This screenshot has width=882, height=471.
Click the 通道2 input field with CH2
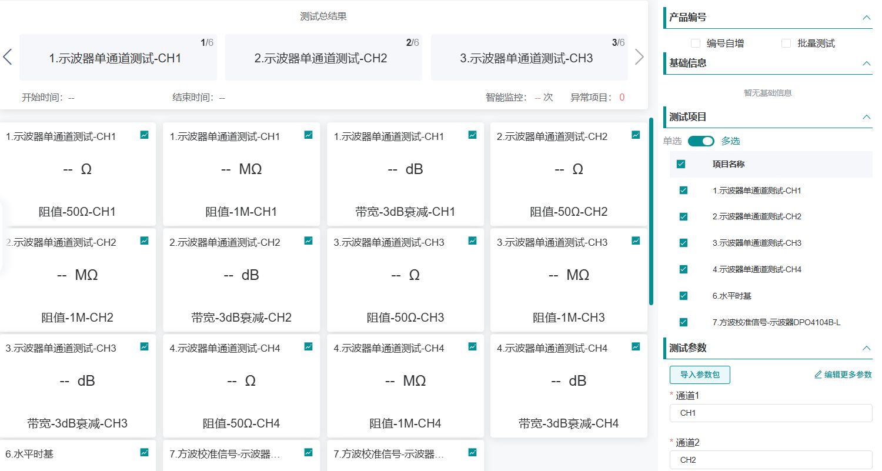[x=771, y=460]
